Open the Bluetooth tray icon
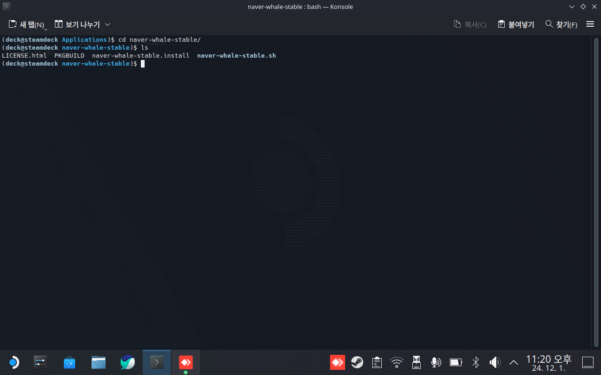The width and height of the screenshot is (601, 375). [x=476, y=362]
